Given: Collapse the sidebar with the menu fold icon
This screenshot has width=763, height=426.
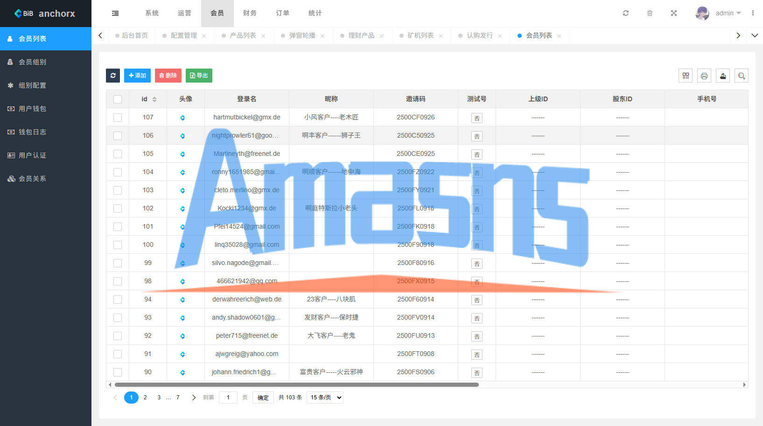Looking at the screenshot, I should tap(115, 13).
